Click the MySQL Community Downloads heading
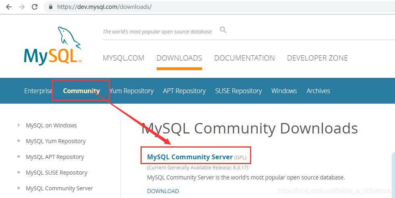 click(250, 128)
